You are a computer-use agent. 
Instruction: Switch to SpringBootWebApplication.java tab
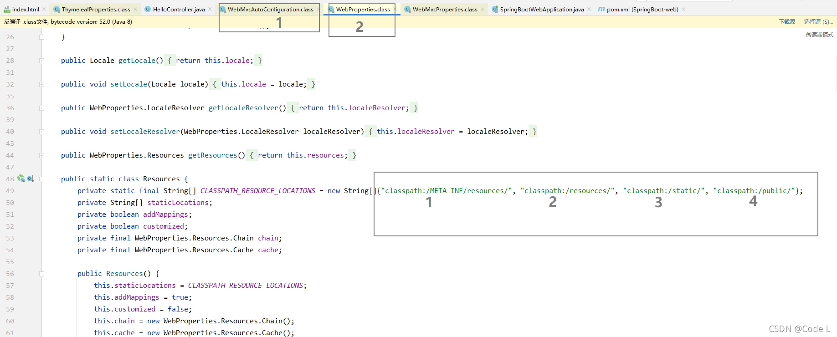click(542, 9)
